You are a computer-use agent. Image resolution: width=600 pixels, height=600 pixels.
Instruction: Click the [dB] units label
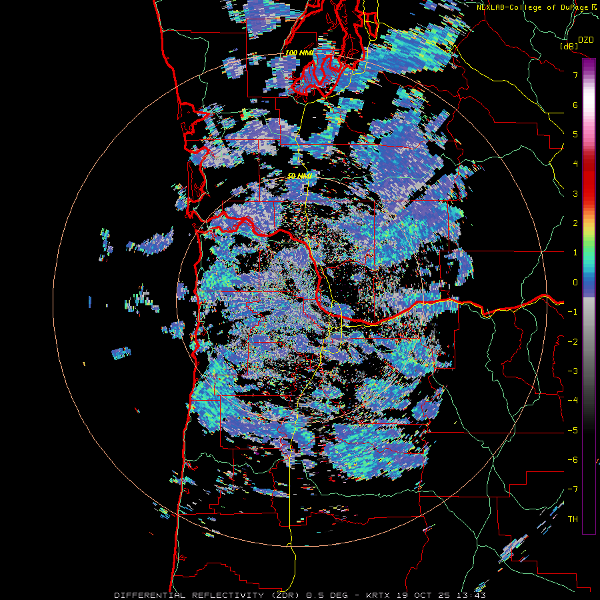569,46
